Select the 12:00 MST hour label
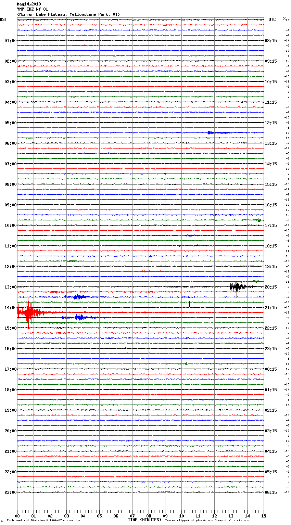This screenshot has height=525, width=291. tap(11, 267)
